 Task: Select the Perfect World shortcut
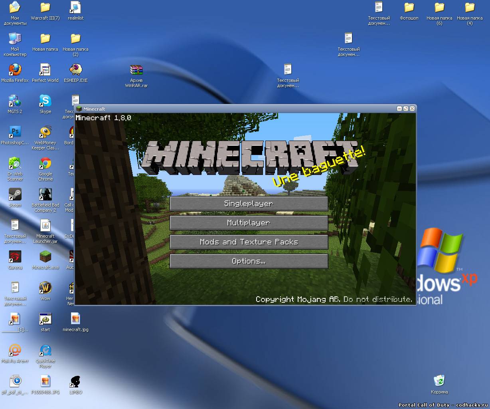pyautogui.click(x=45, y=69)
